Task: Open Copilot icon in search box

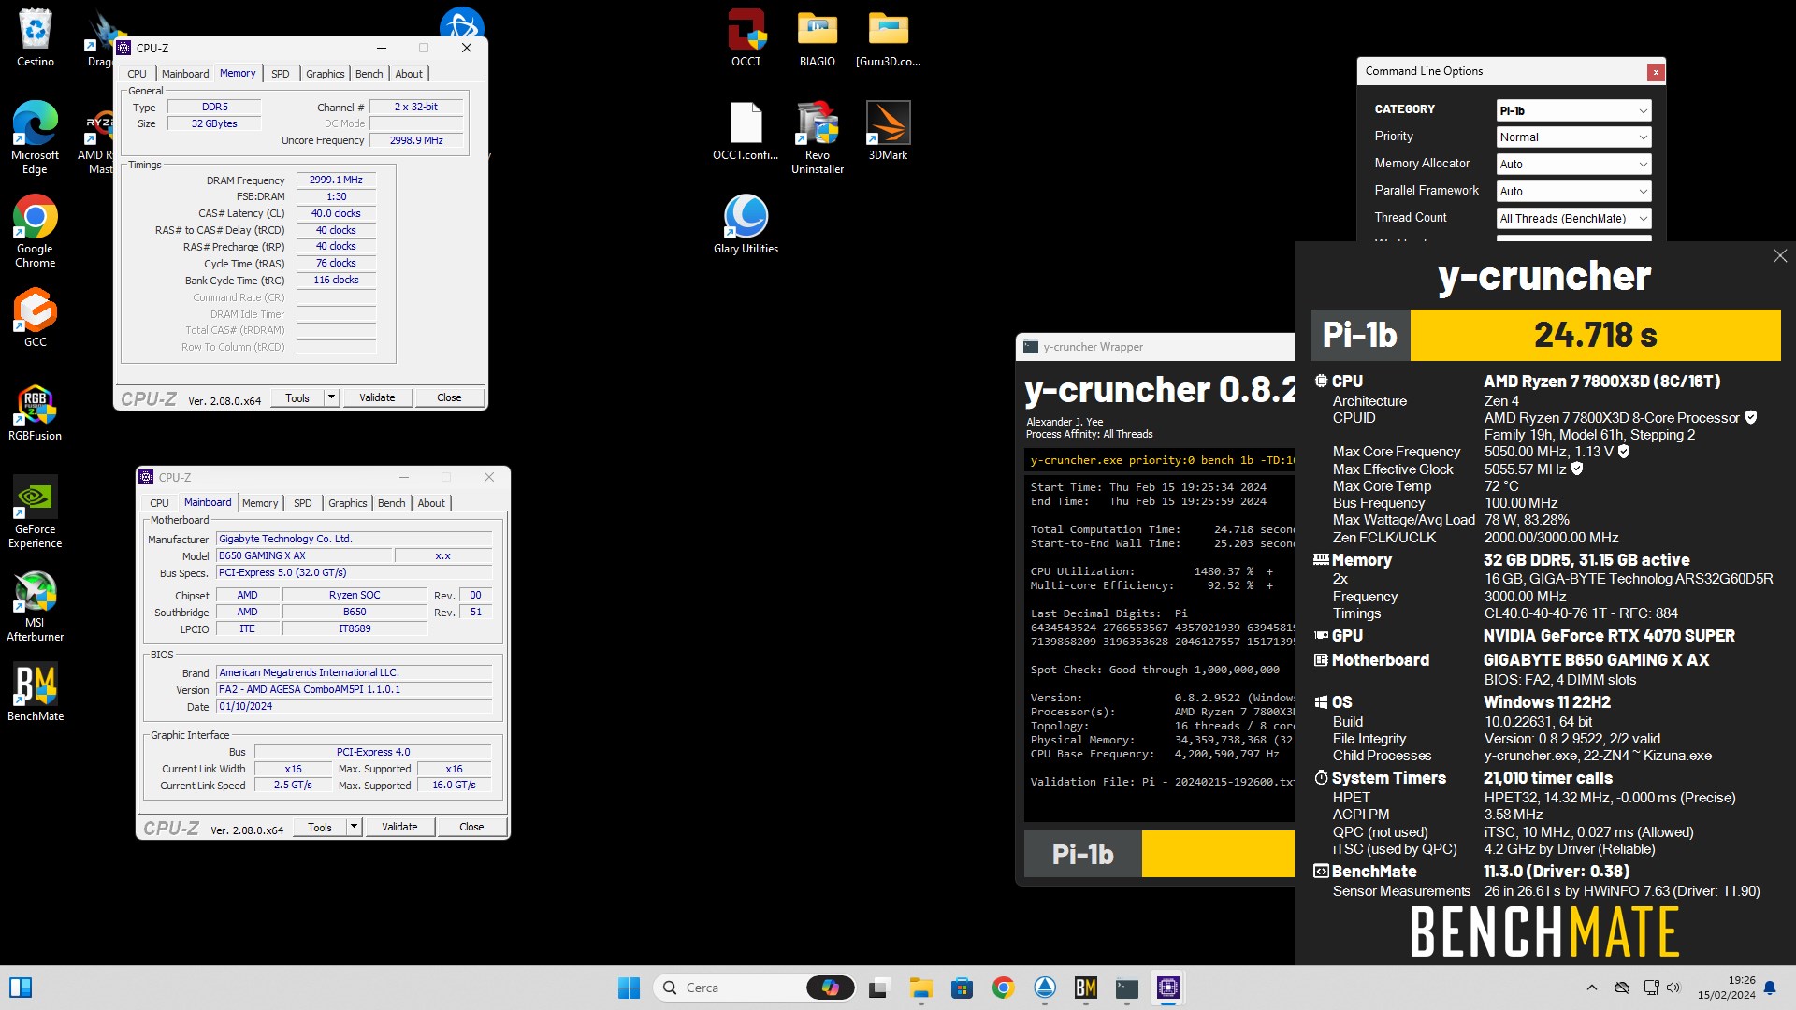Action: pos(830,988)
